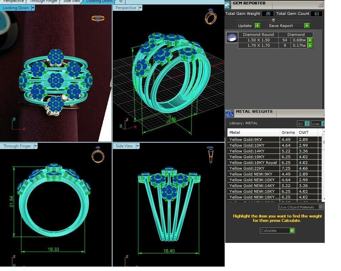341x271 pixels.
Task: Open the Looking Down viewport dropdown
Action: (33, 8)
